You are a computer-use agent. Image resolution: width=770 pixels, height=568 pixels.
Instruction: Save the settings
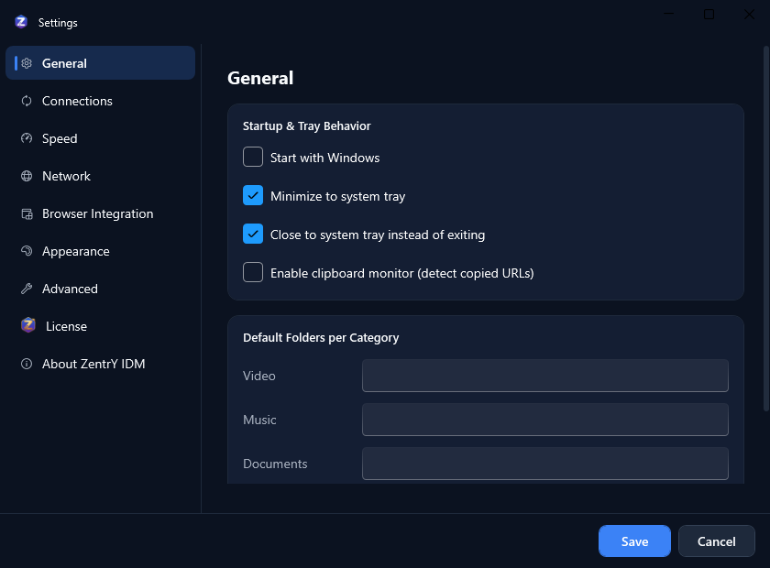click(634, 541)
